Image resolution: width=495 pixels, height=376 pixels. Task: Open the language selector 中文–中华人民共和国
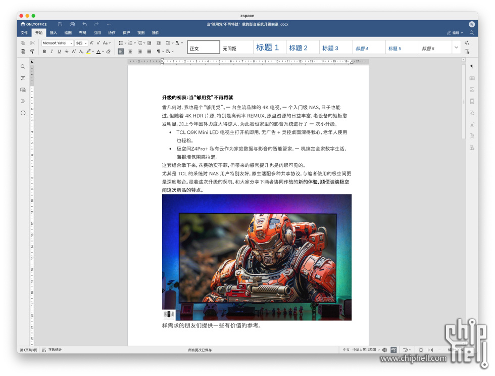[361, 350]
